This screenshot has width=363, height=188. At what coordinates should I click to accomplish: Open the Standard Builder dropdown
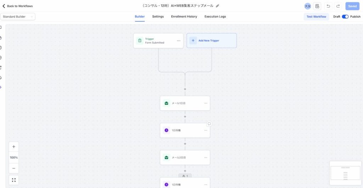click(x=18, y=17)
